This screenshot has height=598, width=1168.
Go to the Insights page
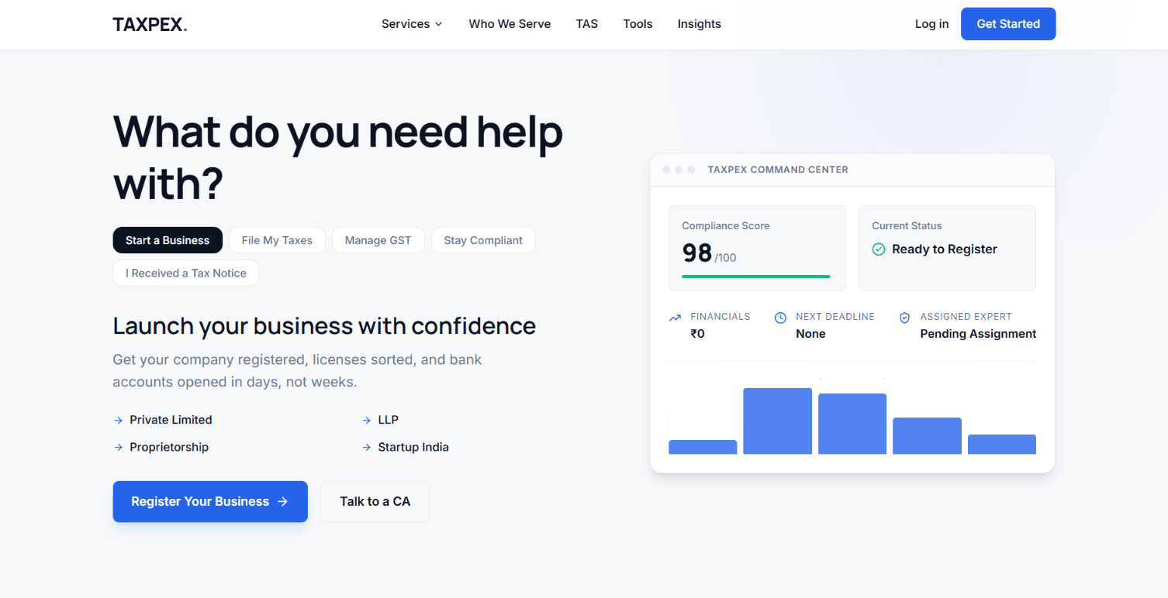(x=700, y=24)
